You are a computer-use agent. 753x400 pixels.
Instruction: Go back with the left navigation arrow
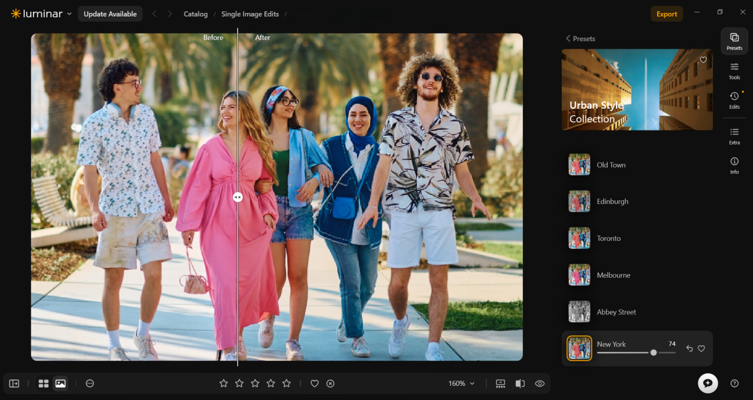click(155, 14)
